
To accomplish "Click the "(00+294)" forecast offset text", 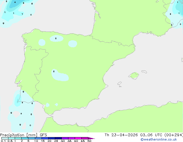I will 174,135.
